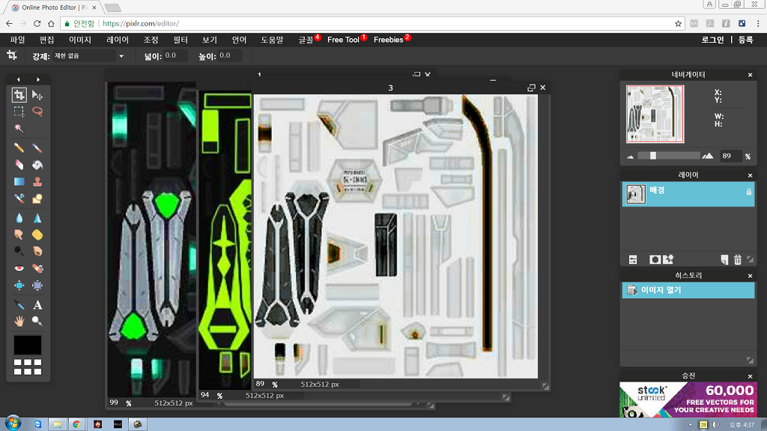
Task: Open the Freebies menu
Action: (x=389, y=40)
